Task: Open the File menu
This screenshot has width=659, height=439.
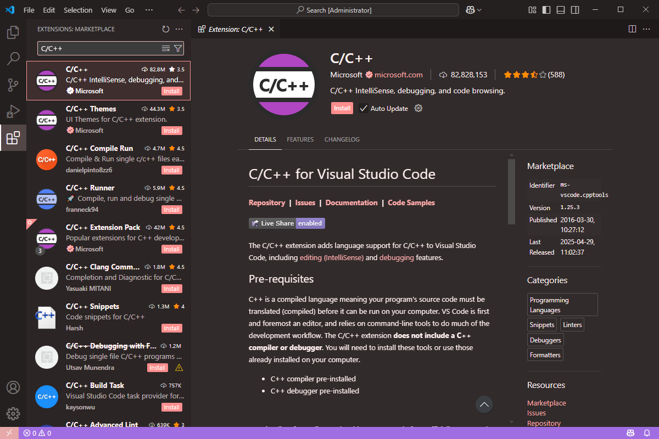Action: pyautogui.click(x=29, y=10)
